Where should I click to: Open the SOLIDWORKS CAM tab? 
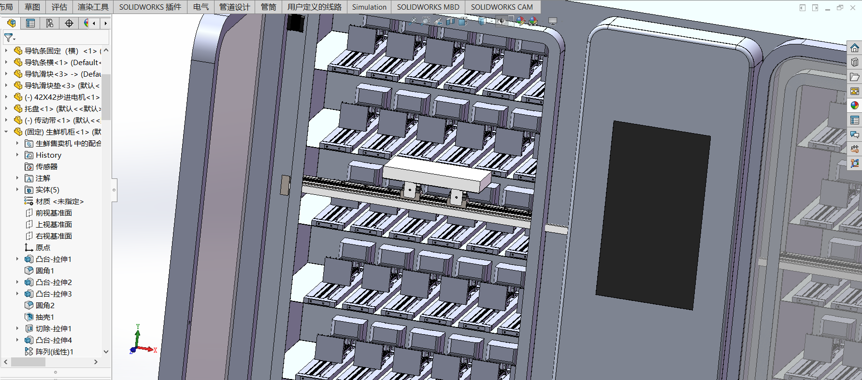(x=502, y=7)
